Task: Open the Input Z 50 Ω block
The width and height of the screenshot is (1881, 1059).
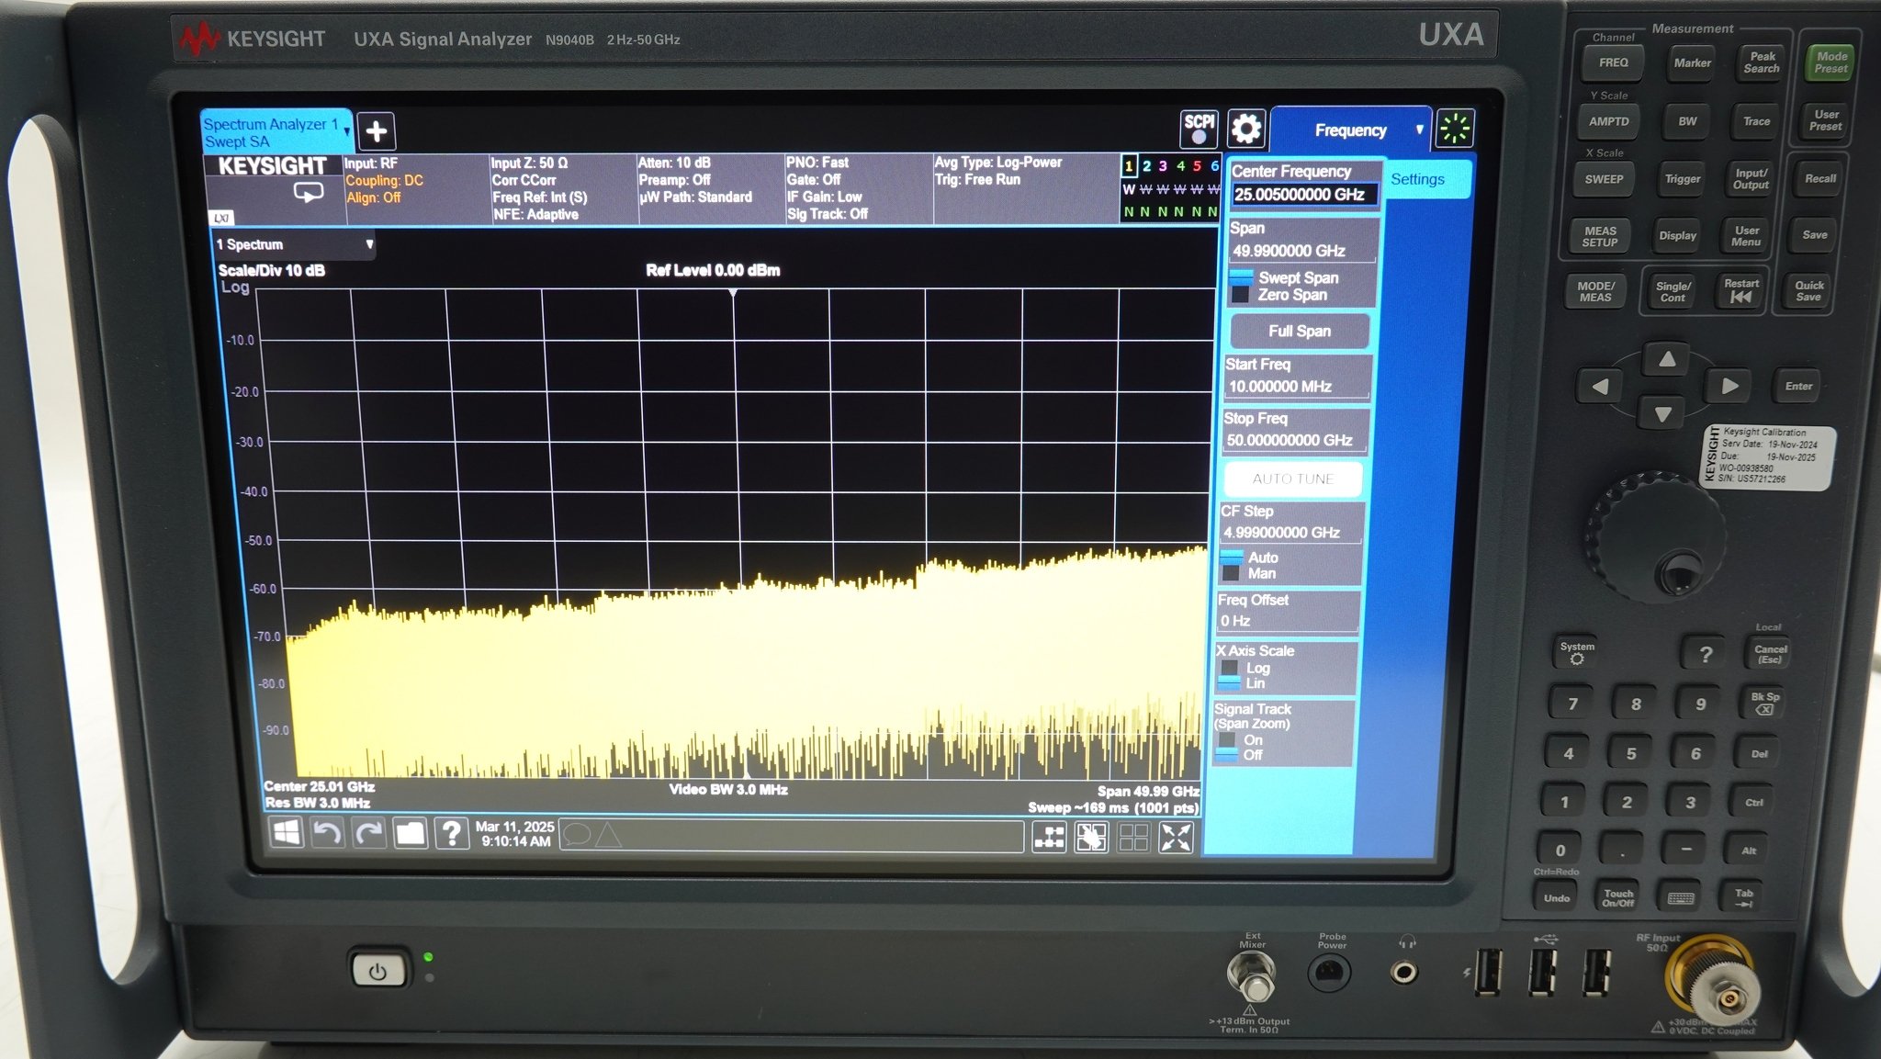Action: pyautogui.click(x=563, y=189)
